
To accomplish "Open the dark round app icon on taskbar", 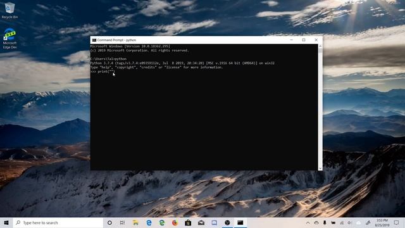I will (x=227, y=222).
